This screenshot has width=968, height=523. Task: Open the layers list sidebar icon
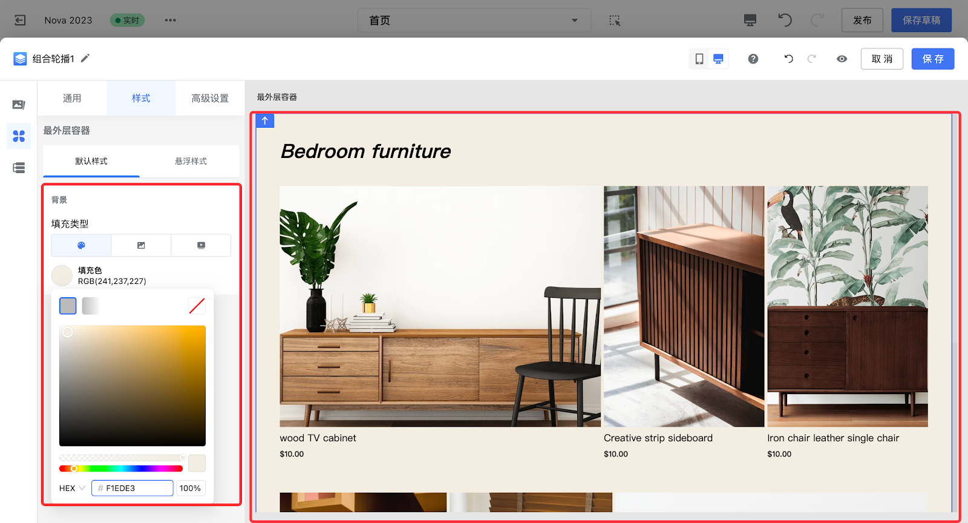pos(19,168)
